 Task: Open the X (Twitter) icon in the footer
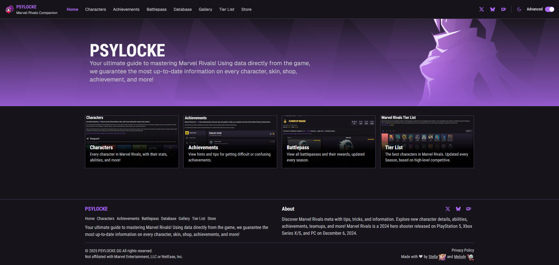pos(448,209)
